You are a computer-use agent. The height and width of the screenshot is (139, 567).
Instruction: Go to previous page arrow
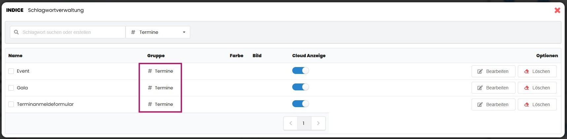(291, 123)
